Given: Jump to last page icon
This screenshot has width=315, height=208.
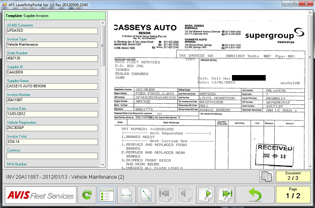Looking at the screenshot, I should 225,195.
